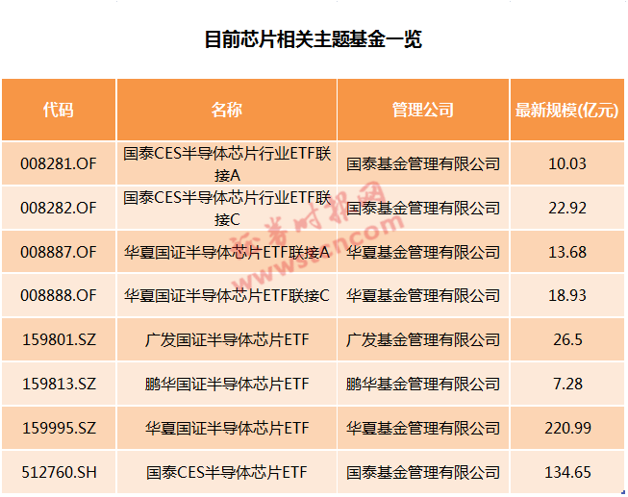Click name 广发国证半导体芯片ETF
This screenshot has height=497, width=628.
click(227, 340)
